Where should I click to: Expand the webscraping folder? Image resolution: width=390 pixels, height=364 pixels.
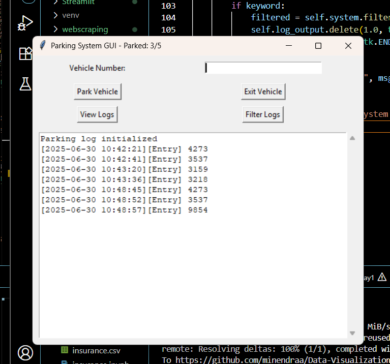pos(55,29)
